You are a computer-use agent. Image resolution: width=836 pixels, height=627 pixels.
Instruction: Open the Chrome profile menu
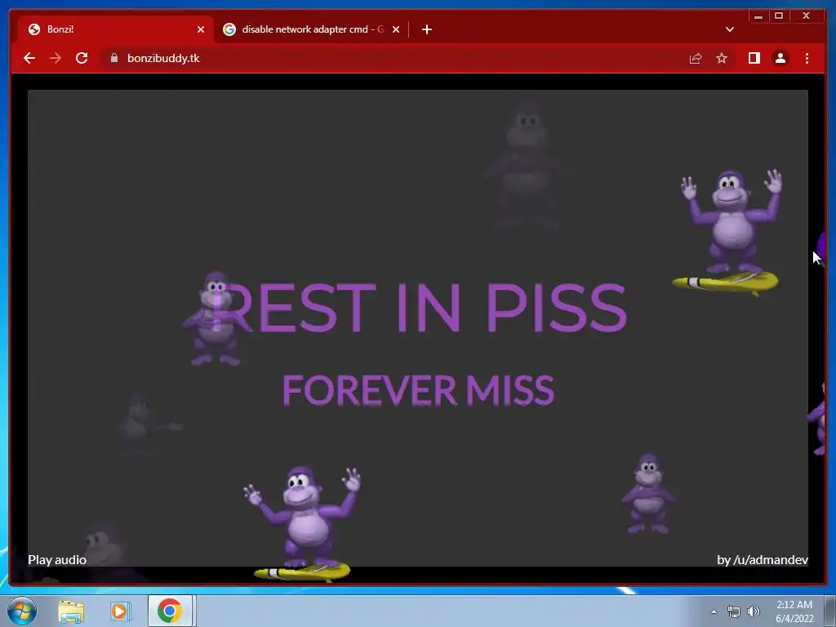780,58
